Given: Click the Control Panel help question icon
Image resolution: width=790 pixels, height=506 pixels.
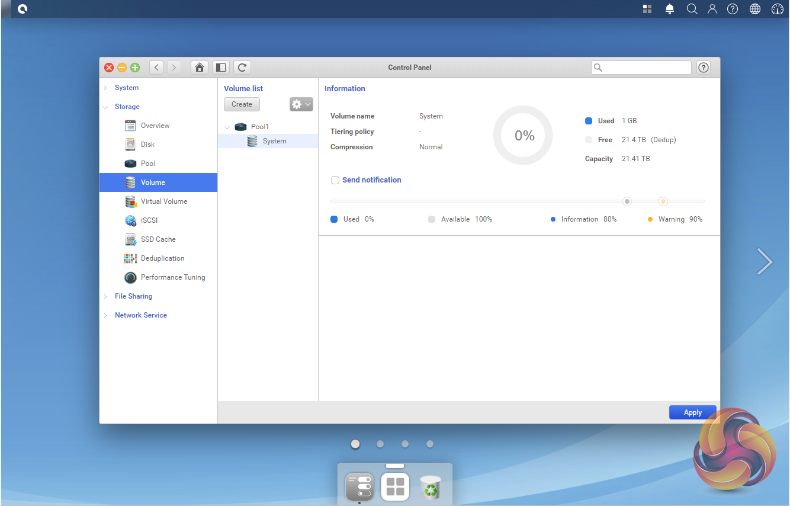Looking at the screenshot, I should [x=704, y=68].
